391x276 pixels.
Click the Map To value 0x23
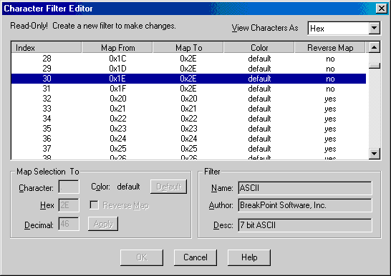point(189,129)
